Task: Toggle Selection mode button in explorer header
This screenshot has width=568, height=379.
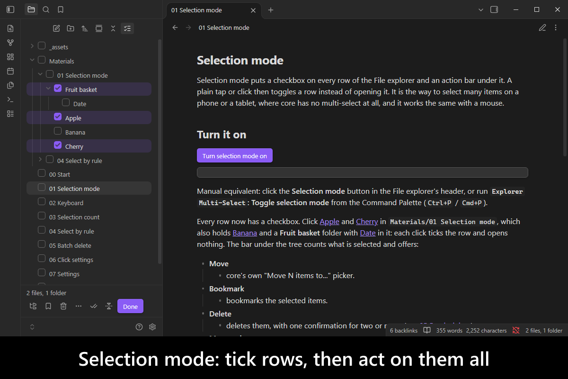Action: click(127, 28)
